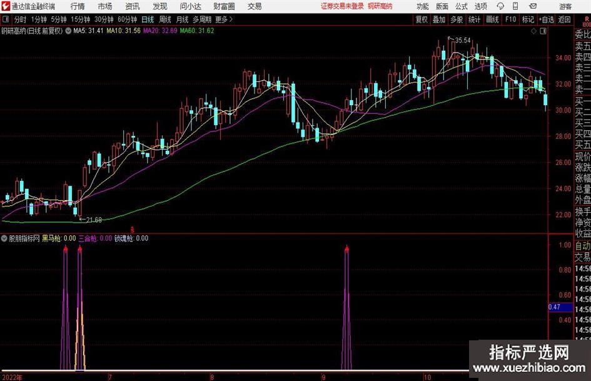This screenshot has height=381, width=591.
Task: Open the 交易 menu
Action: point(255,6)
